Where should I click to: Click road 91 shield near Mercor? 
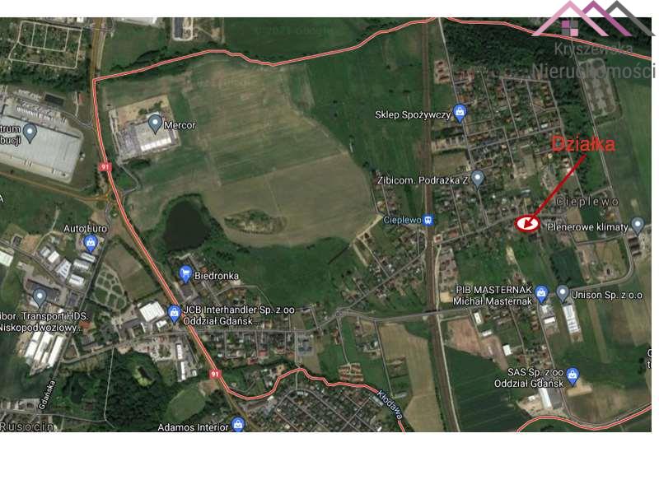coord(105,167)
